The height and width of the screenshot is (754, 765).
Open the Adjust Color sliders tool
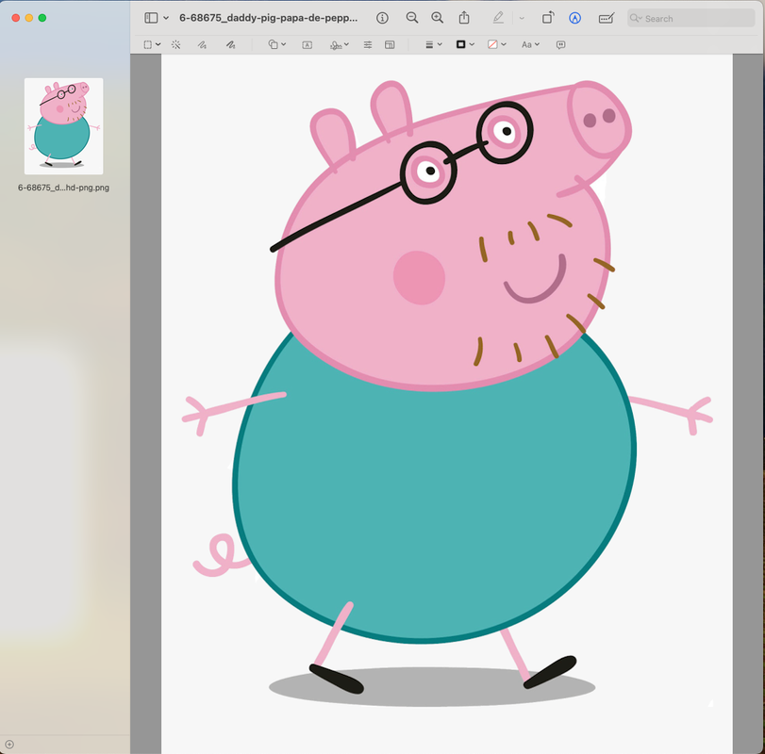click(x=368, y=45)
